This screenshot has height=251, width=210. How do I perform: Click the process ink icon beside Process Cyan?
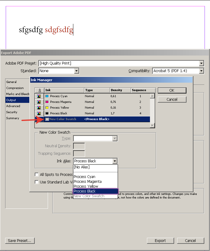(x=39, y=96)
